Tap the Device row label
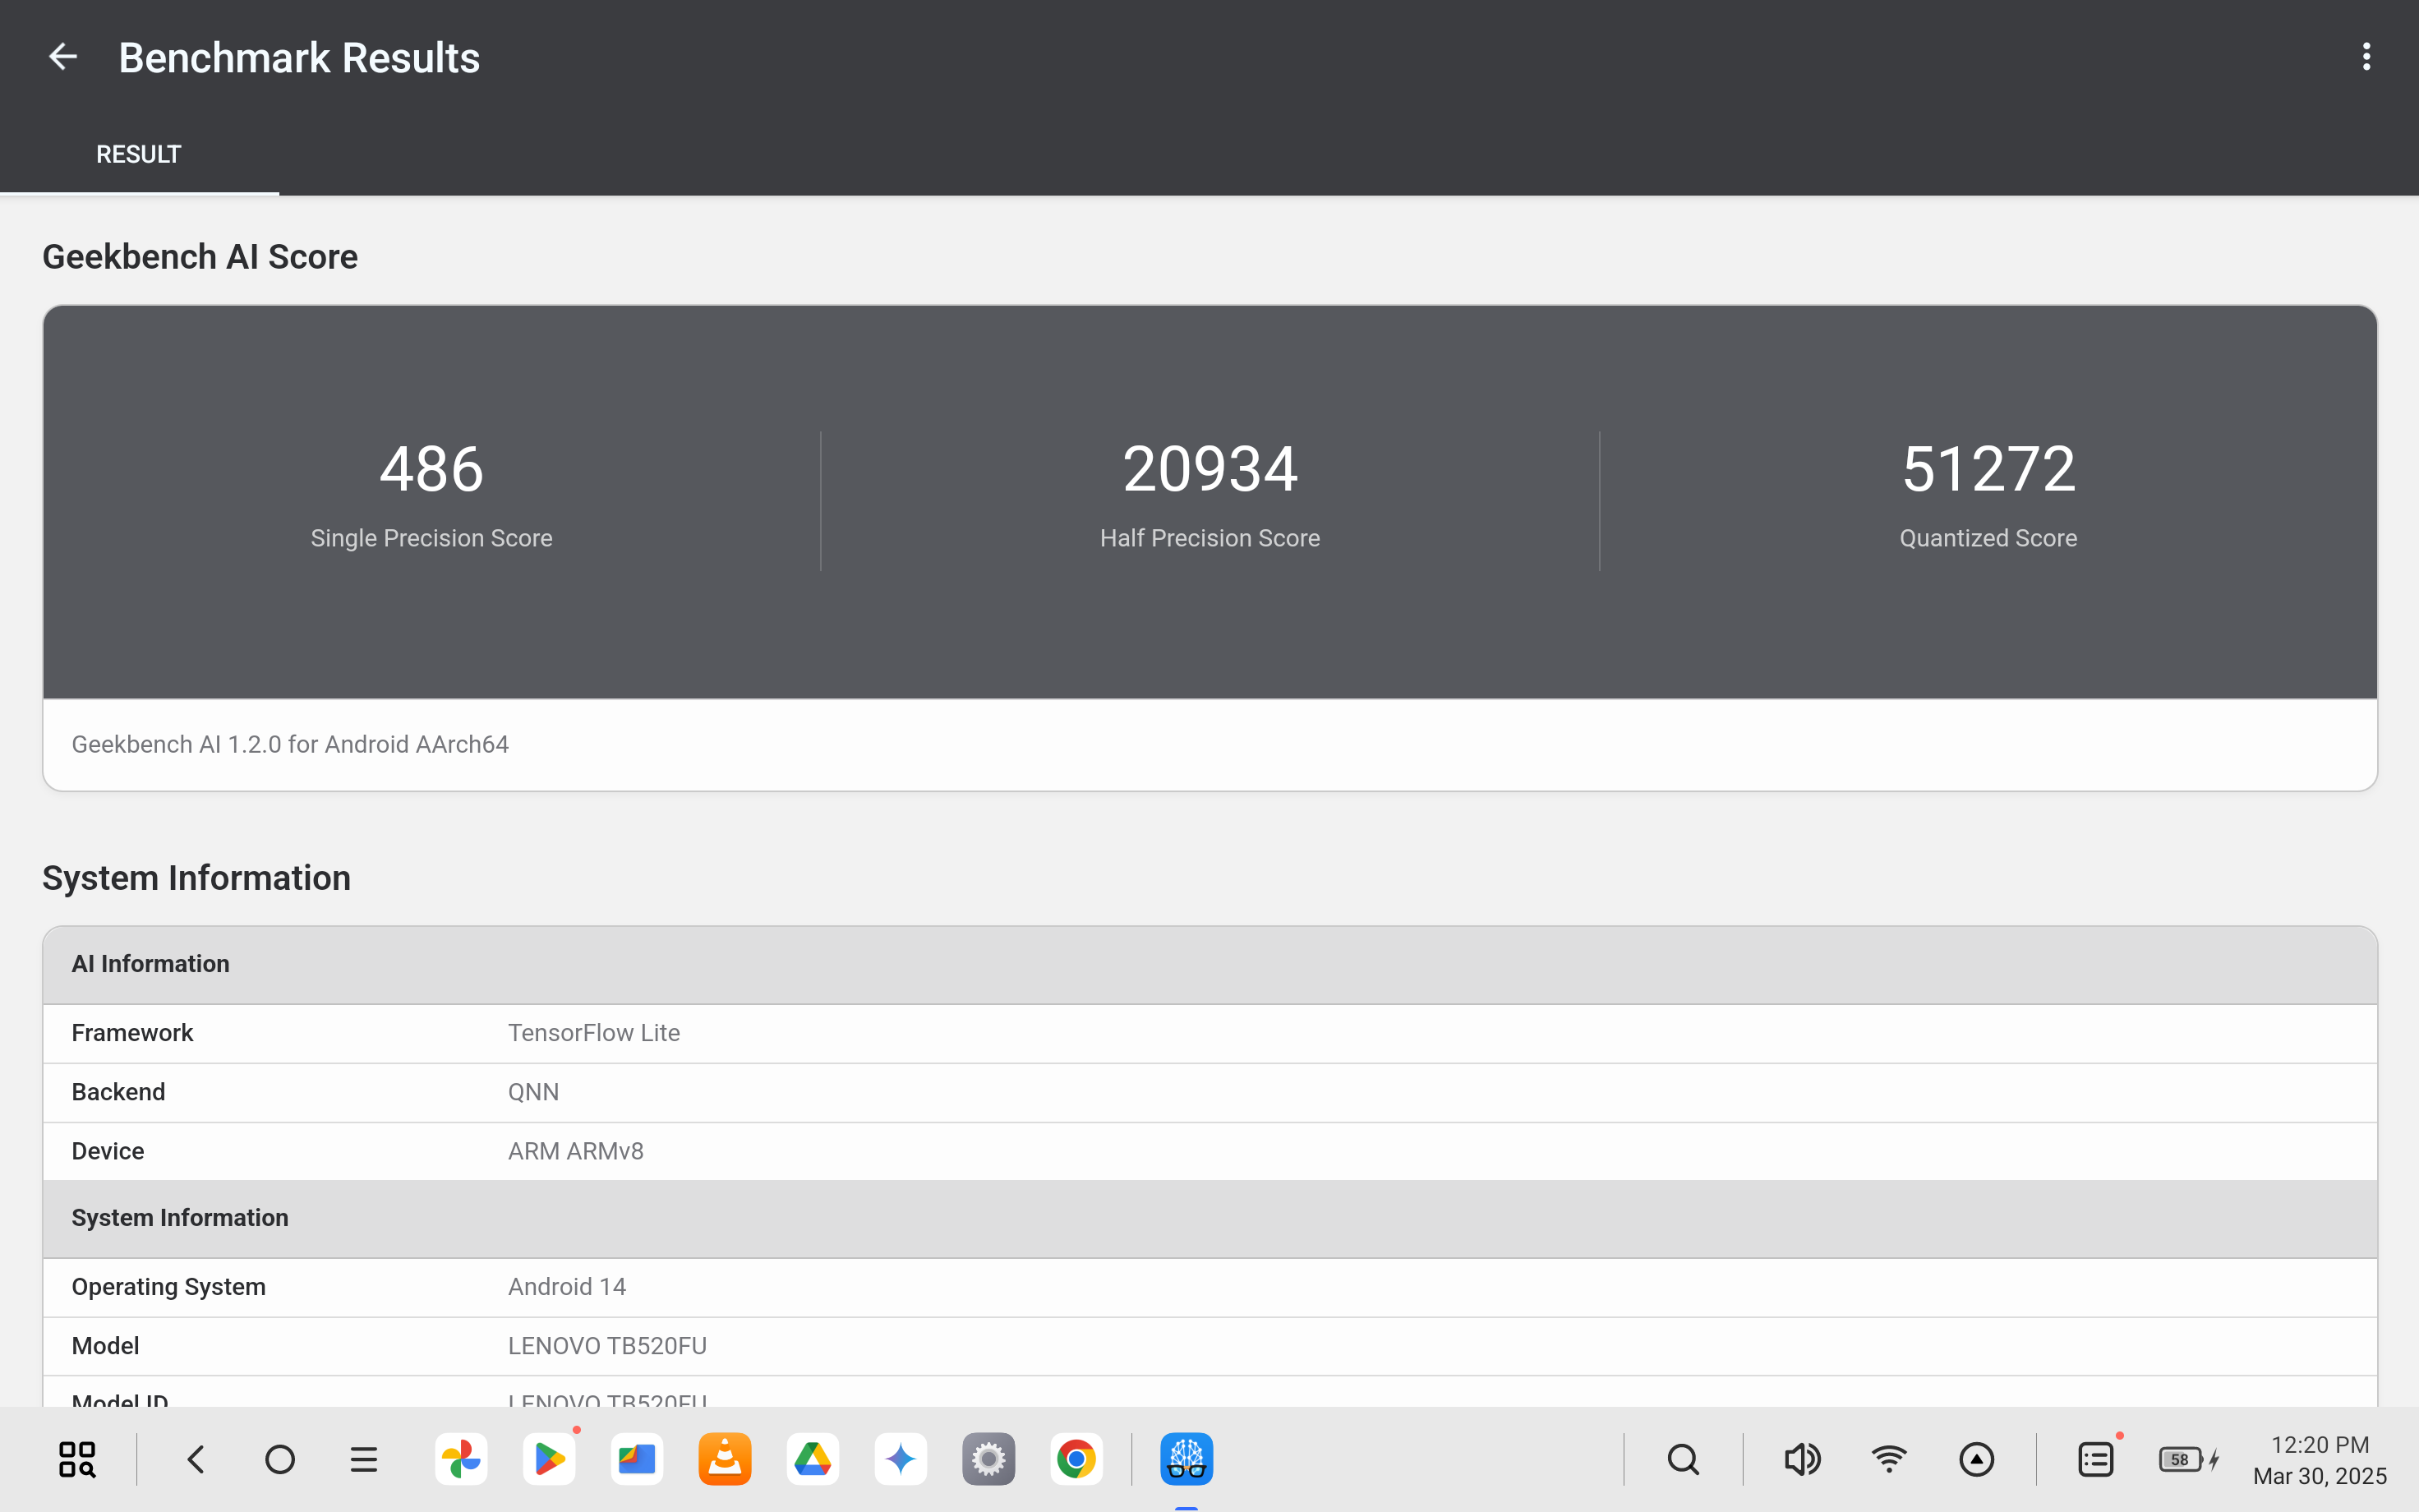 point(108,1150)
